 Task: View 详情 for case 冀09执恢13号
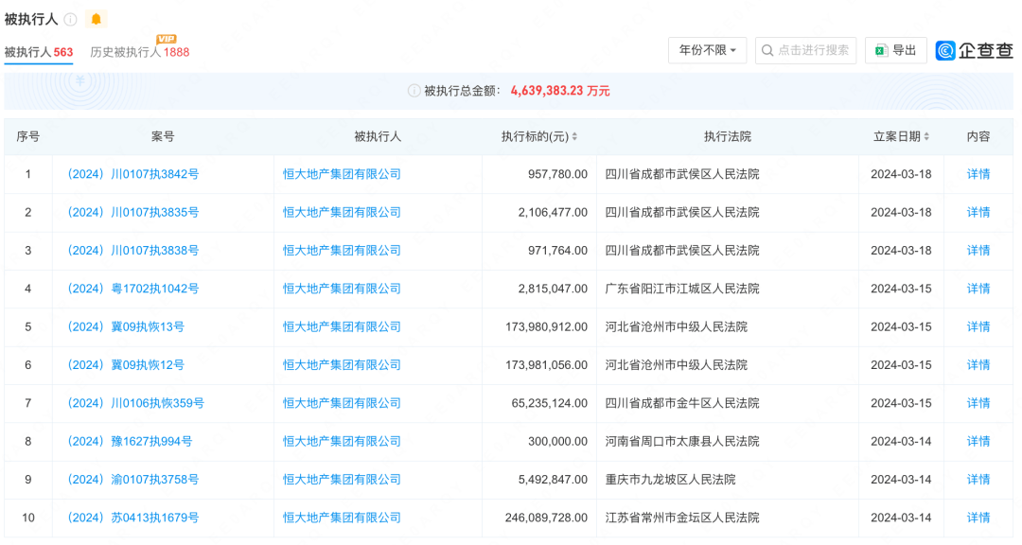978,326
